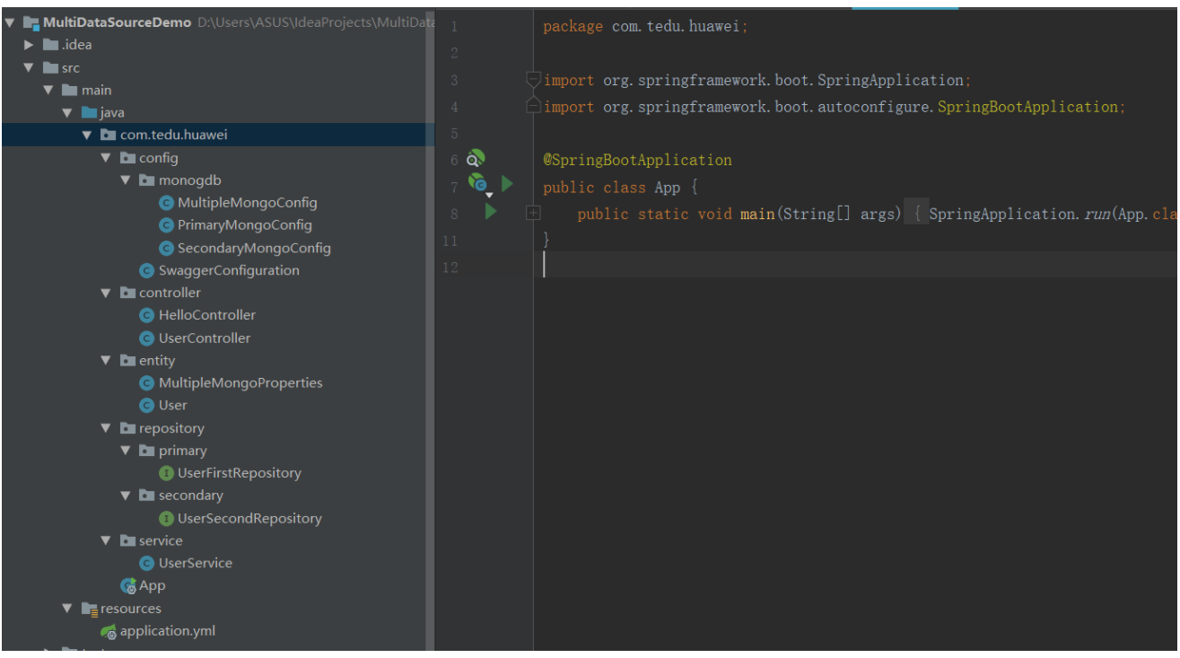Collapse the service package arrow
Image resolution: width=1180 pixels, height=658 pixels.
[106, 540]
